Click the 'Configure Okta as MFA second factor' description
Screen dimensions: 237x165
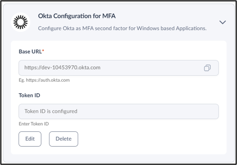tap(122, 28)
